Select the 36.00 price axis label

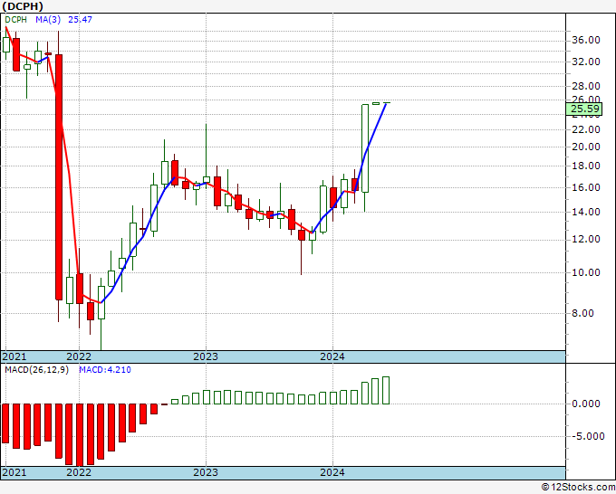coord(586,40)
